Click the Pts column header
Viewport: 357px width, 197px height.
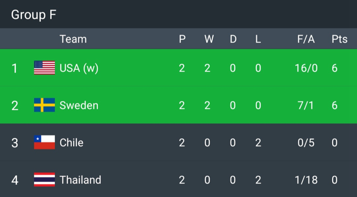(340, 39)
